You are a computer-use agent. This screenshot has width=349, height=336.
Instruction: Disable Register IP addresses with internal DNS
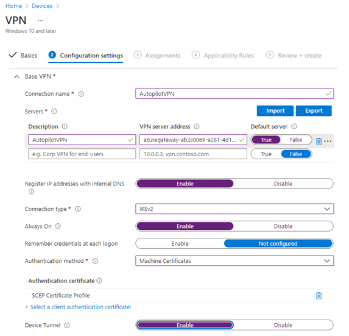(283, 184)
